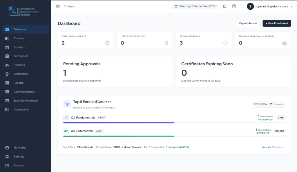
Task: Click the CS001 course code tag
Action: [102, 118]
